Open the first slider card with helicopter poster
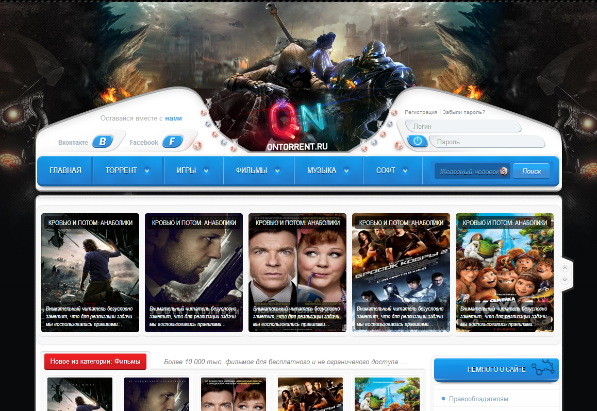Screen dimensions: 597x411 90,272
